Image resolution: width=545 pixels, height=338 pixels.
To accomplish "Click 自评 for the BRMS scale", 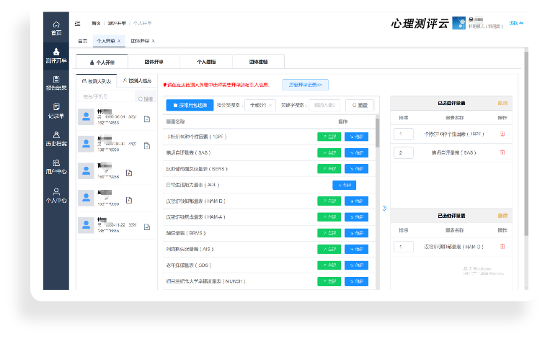I will tap(329, 233).
